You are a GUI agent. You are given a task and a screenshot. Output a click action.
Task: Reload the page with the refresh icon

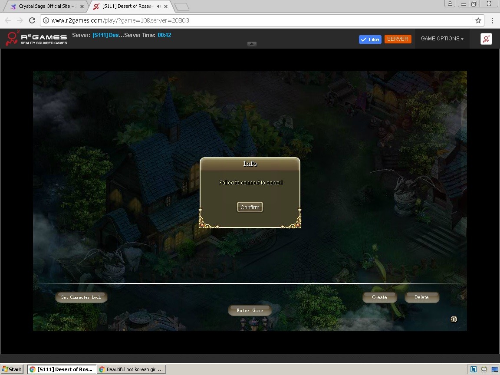(x=32, y=20)
